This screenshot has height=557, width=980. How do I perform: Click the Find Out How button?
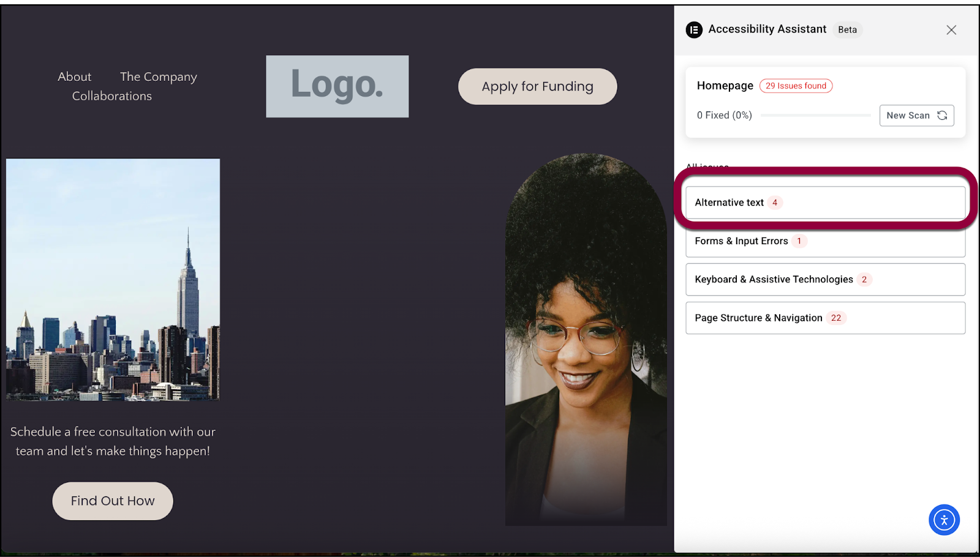(113, 501)
